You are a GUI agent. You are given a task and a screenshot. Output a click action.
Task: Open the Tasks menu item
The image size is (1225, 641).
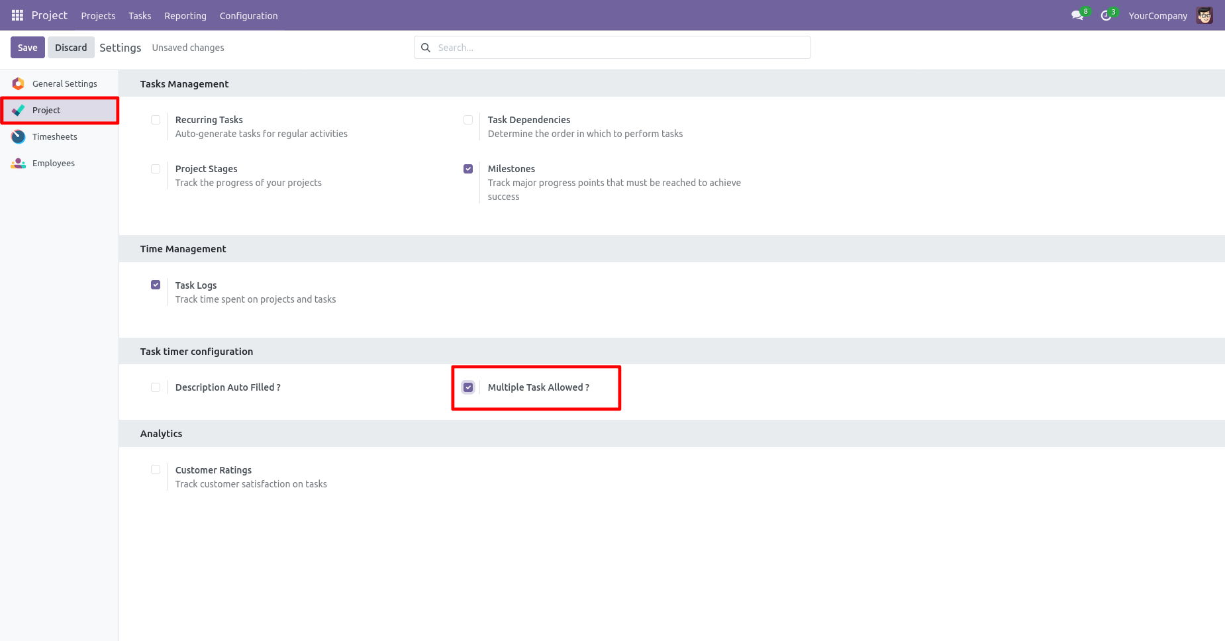pos(140,16)
